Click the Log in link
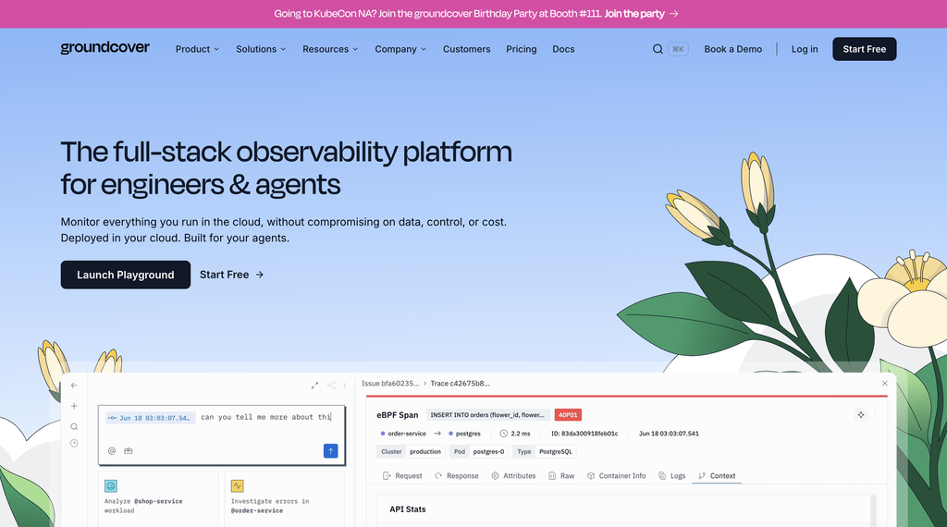 (x=805, y=49)
